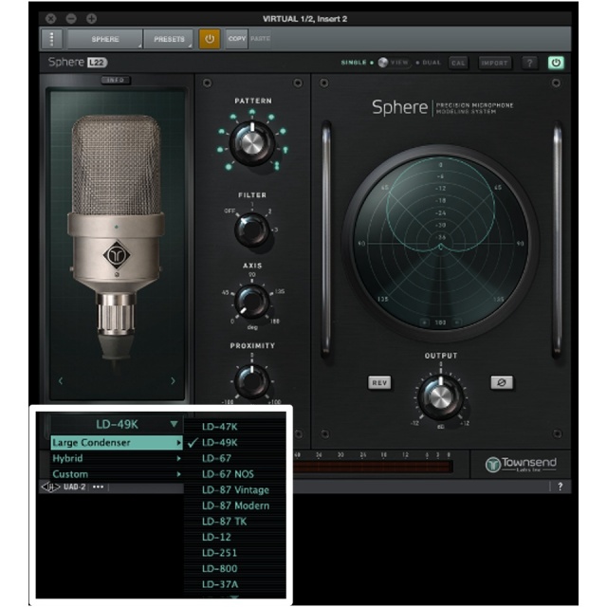607x607 pixels.
Task: Close the plugin window with the X button
Action: tap(50, 18)
